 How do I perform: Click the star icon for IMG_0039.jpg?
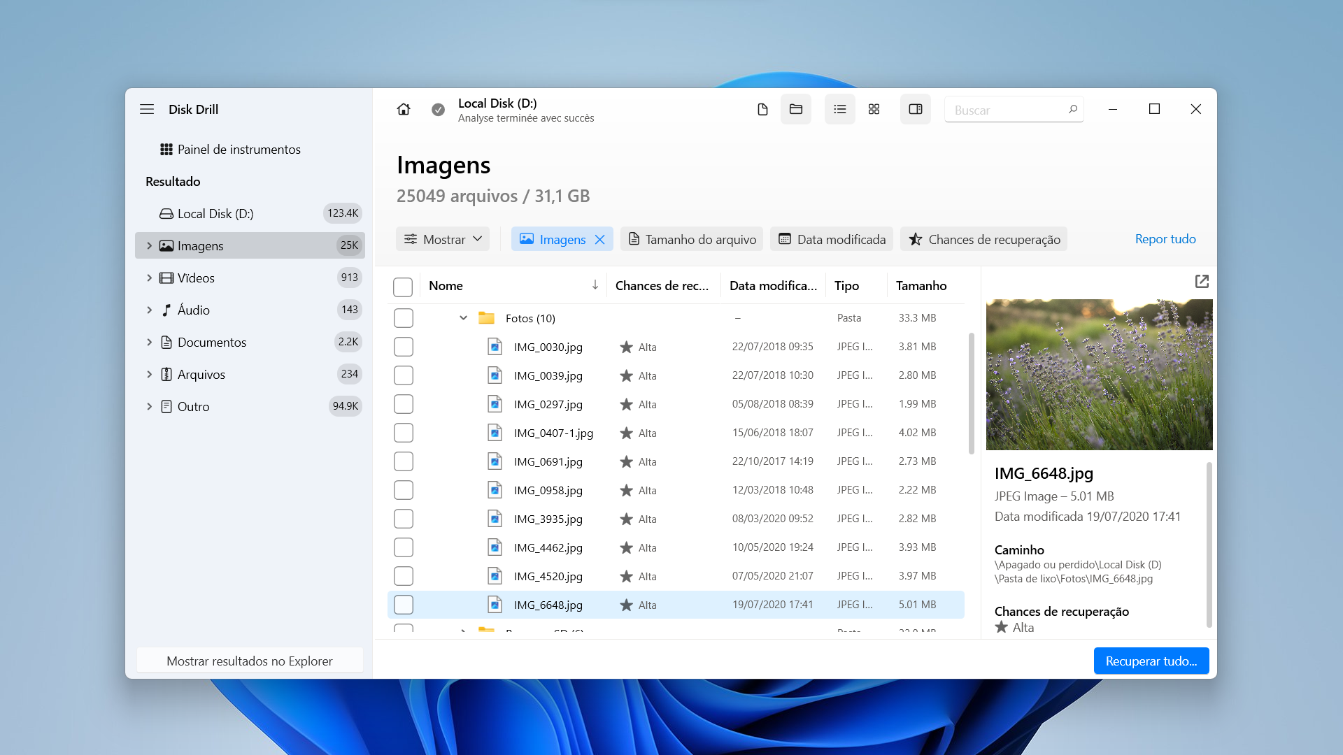click(x=626, y=376)
